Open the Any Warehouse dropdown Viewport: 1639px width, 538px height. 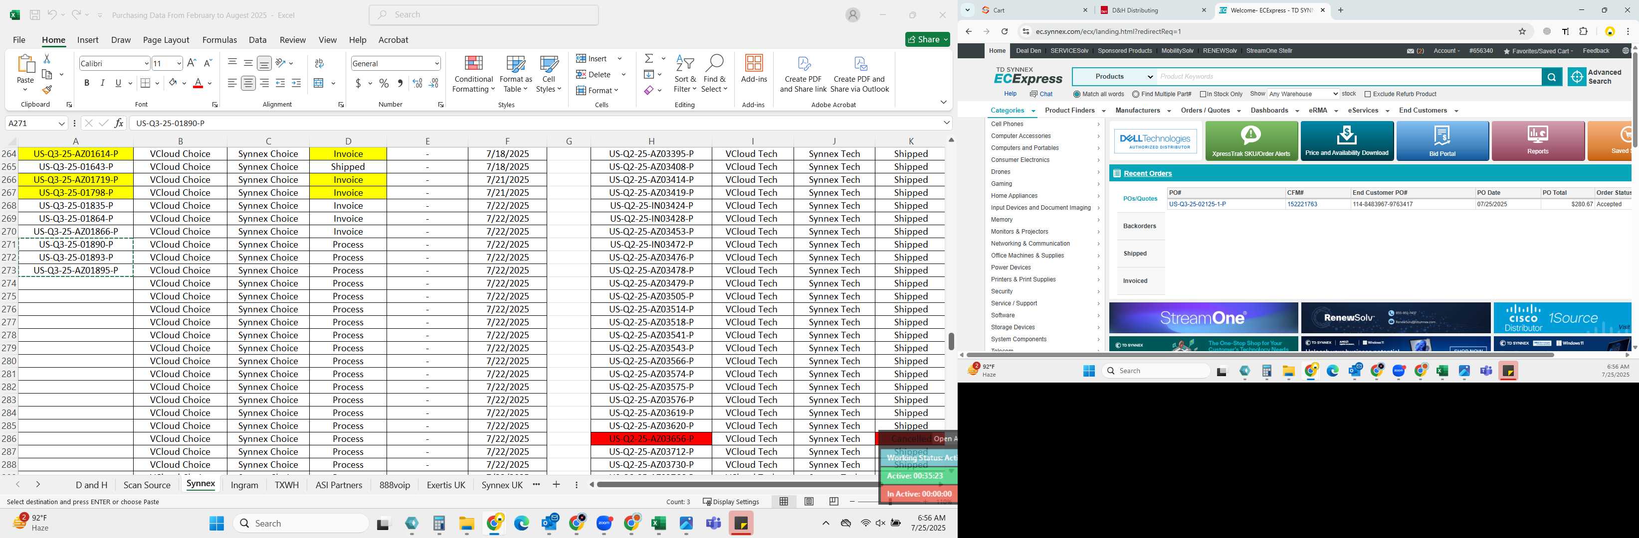(1303, 94)
